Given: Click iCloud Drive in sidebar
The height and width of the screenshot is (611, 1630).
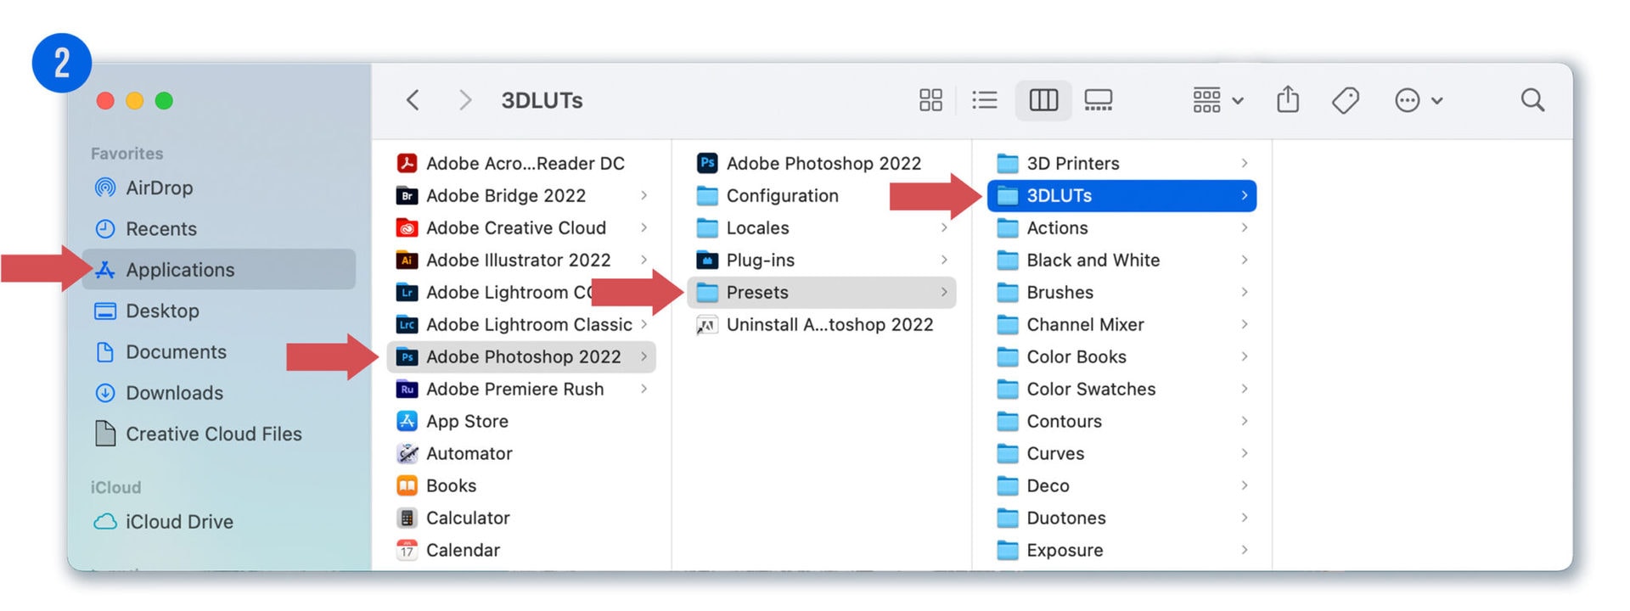Looking at the screenshot, I should (x=179, y=522).
